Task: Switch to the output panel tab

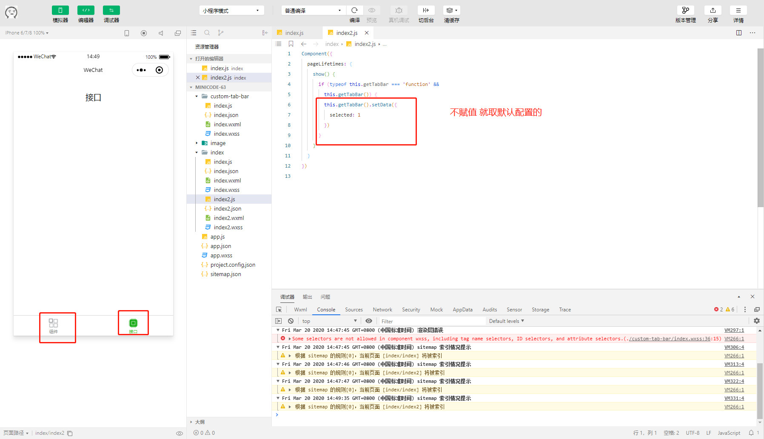Action: click(x=307, y=297)
